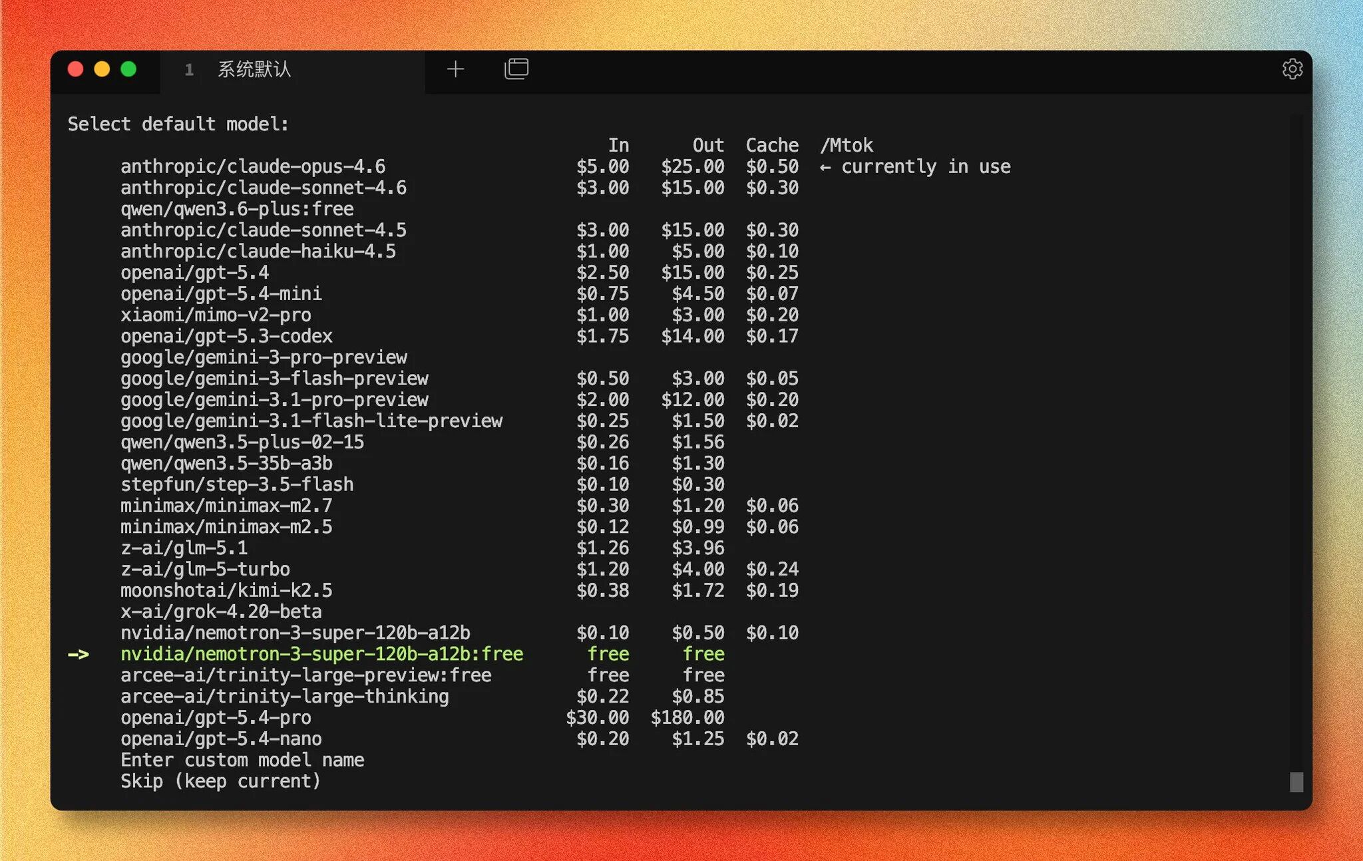Select moonshotai/kimi-k2.5 model entry

click(226, 590)
